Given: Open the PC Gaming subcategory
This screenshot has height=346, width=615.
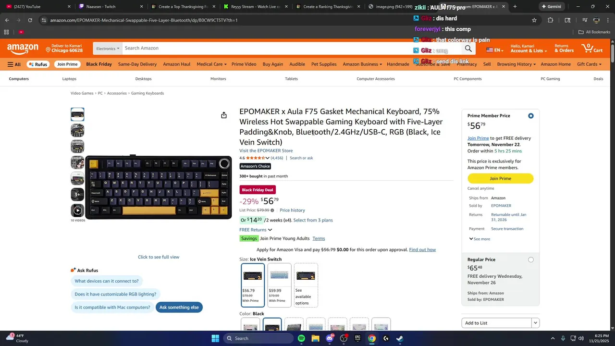Looking at the screenshot, I should (x=550, y=79).
